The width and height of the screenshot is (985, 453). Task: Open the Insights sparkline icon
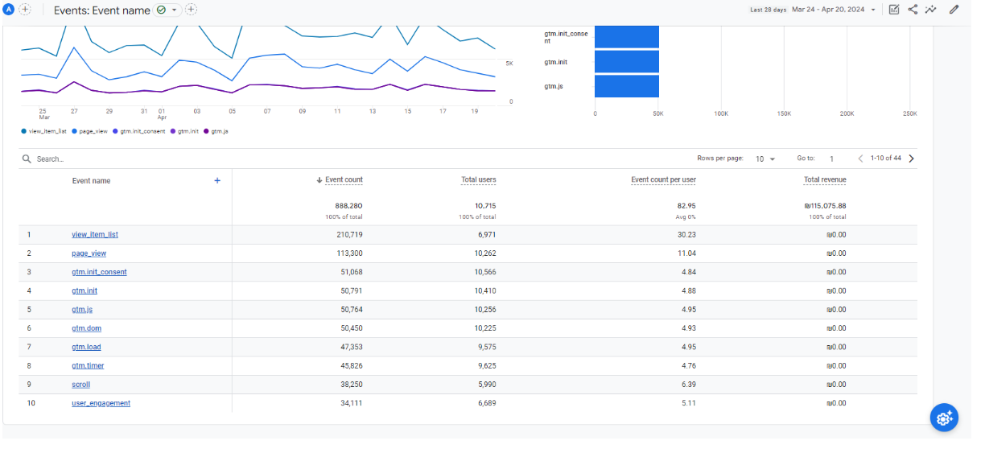pos(931,10)
